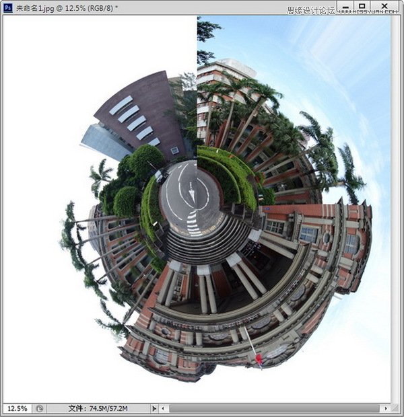
Task: Click the 12.5% zoom percentage field
Action: click(x=18, y=408)
